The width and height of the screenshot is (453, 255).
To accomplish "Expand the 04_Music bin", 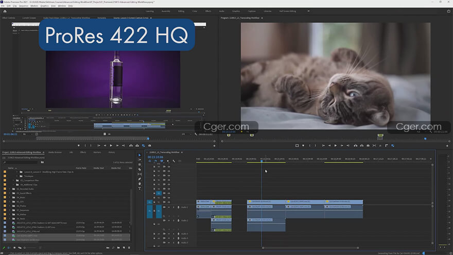I will (x=10, y=197).
